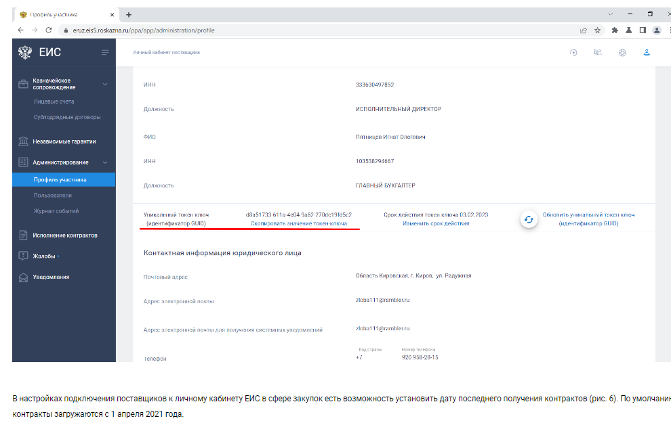Viewport: 671px width, 423px height.
Task: Open a new browser tab
Action: click(128, 14)
